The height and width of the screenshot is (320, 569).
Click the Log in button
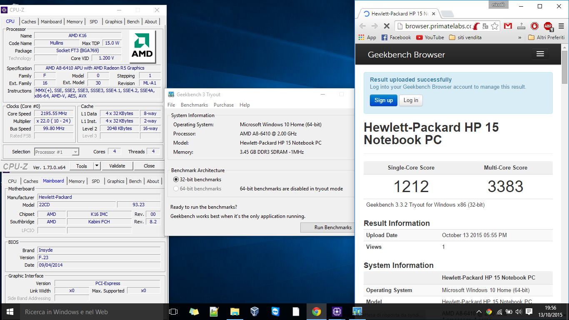click(x=411, y=100)
